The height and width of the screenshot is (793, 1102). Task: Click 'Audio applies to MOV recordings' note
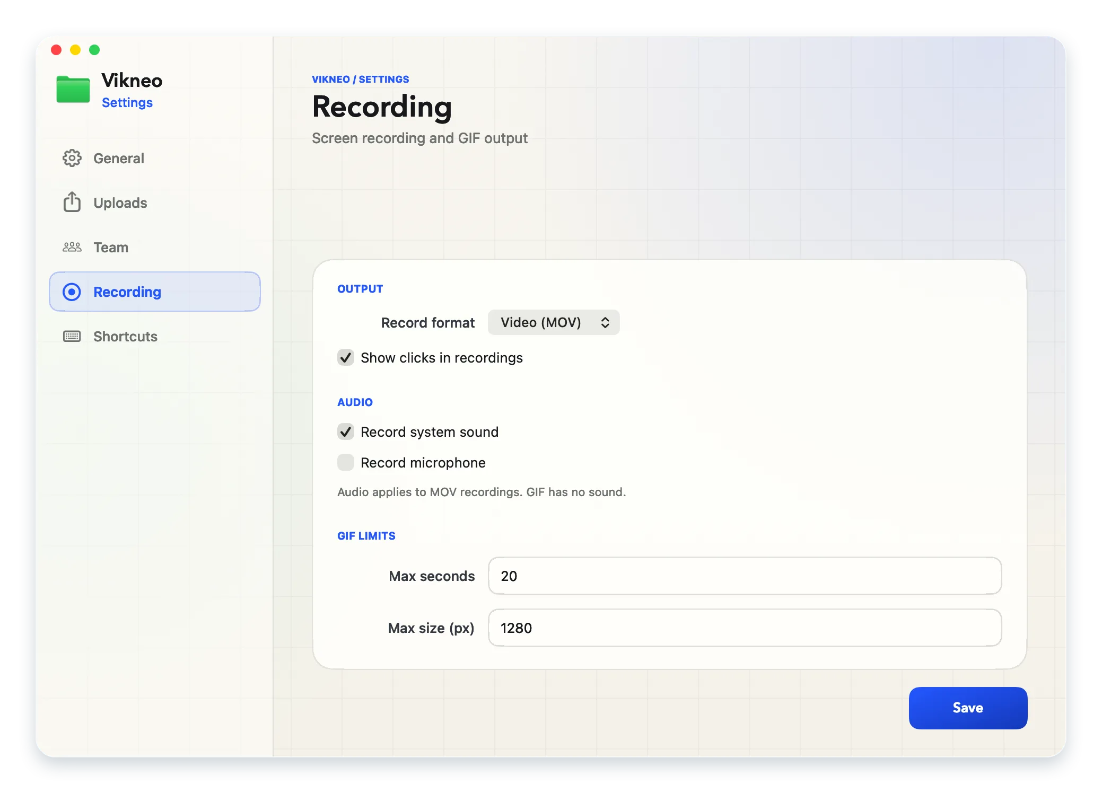(482, 492)
